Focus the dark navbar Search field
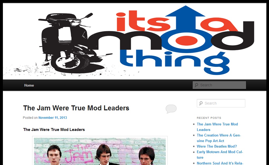Screen dimensions: 269x165 coord(219,85)
